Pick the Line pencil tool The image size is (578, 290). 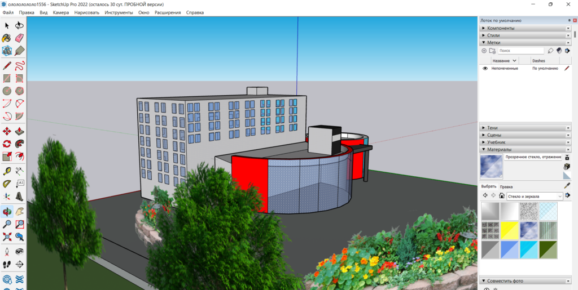[7, 66]
